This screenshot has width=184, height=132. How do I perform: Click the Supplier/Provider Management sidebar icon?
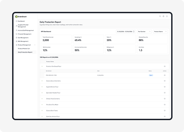(16, 26)
